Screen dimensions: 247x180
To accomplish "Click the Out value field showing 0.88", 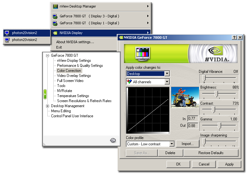I will [193, 126].
